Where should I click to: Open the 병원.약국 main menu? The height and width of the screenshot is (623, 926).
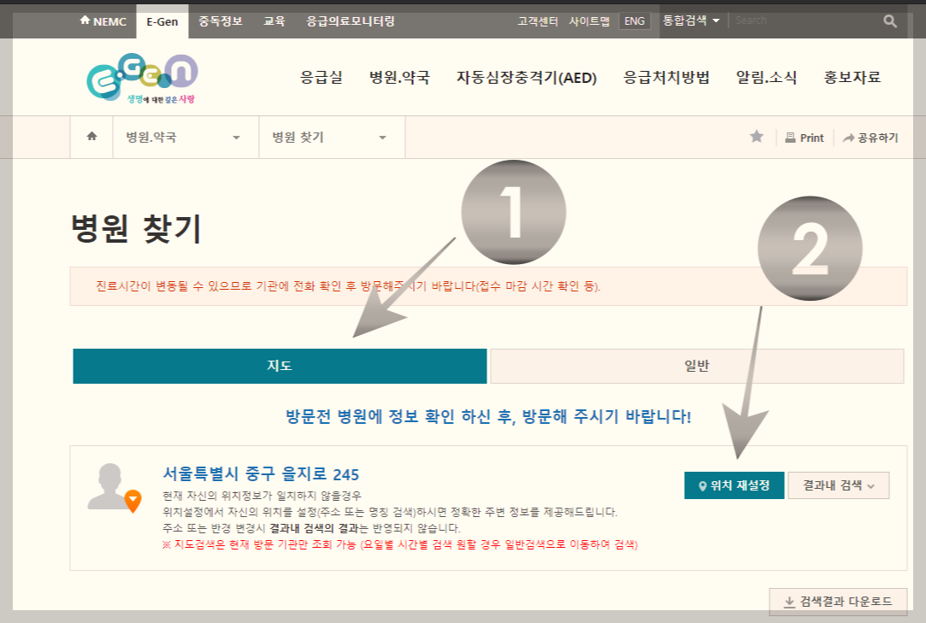pyautogui.click(x=399, y=78)
